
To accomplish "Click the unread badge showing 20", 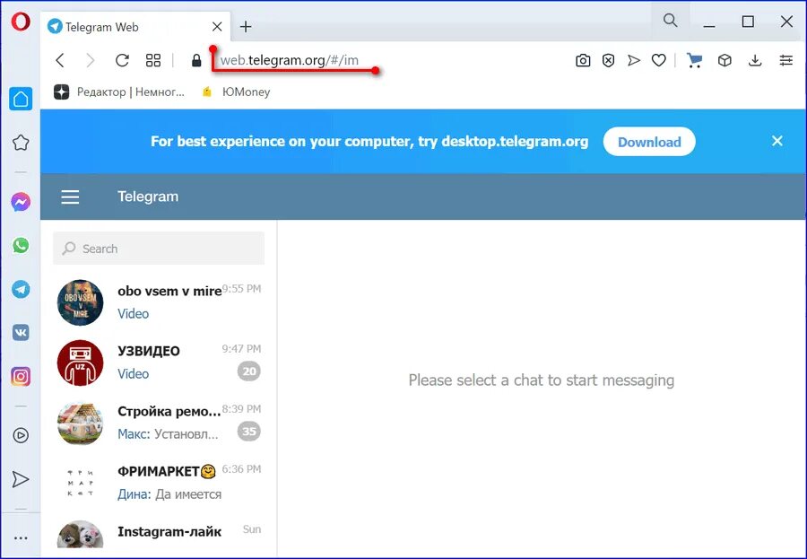I will 249,371.
